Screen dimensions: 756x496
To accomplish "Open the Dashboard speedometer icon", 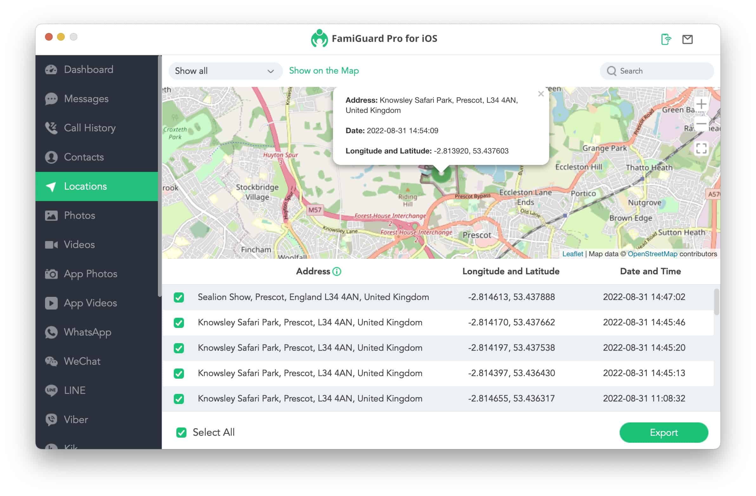I will 51,69.
